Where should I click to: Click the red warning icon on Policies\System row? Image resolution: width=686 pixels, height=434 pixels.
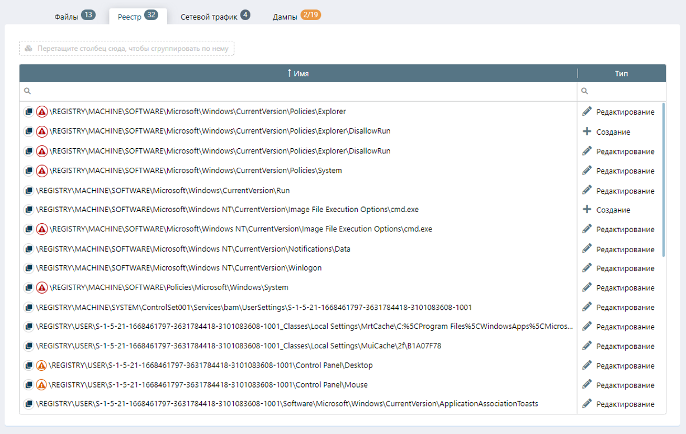click(42, 171)
